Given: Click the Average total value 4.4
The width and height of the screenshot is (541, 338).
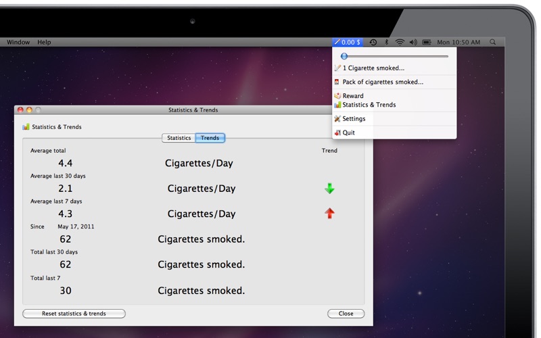Looking at the screenshot, I should pos(65,163).
